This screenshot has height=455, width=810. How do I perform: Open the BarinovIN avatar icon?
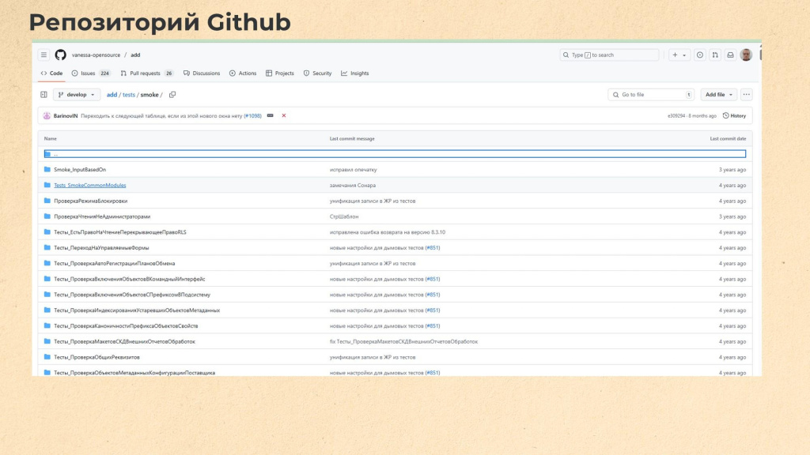[x=47, y=115]
